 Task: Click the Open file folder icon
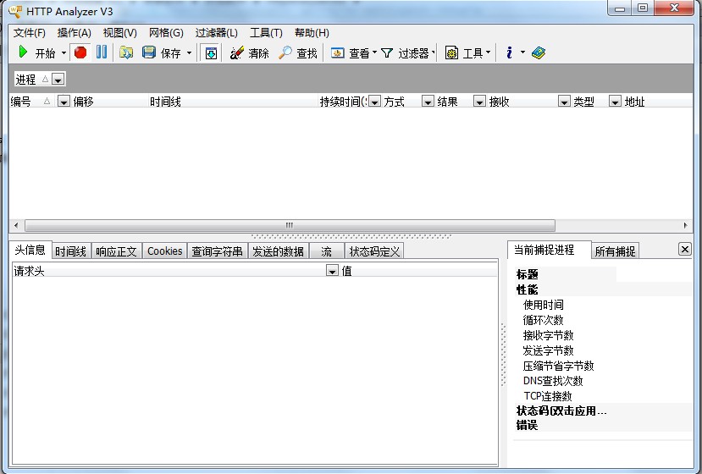[126, 52]
